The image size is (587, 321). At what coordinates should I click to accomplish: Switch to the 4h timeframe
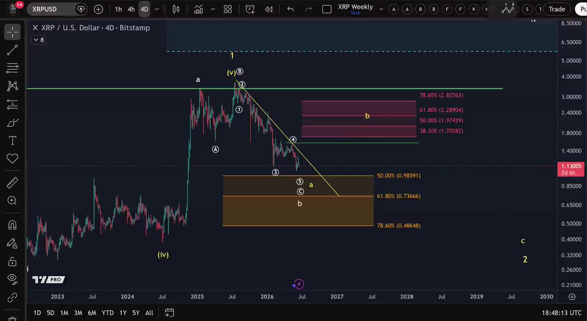131,9
